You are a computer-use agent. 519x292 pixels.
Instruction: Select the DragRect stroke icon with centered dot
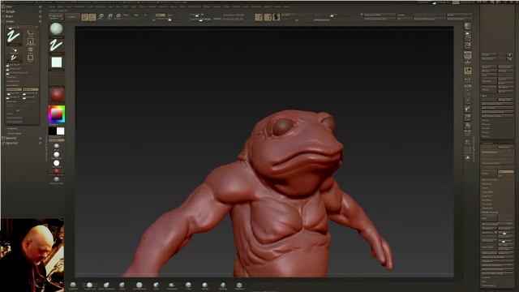[31, 41]
